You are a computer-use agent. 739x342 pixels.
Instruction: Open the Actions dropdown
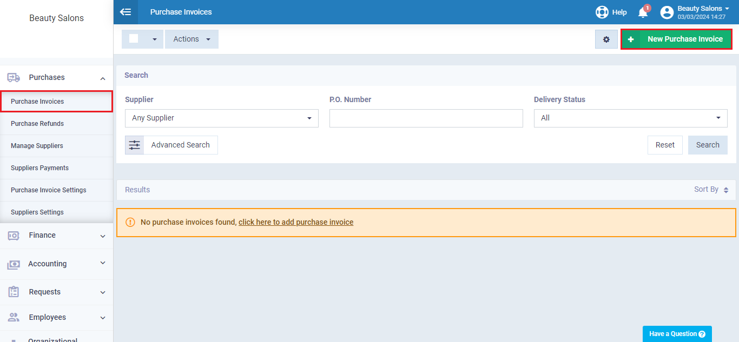point(192,39)
